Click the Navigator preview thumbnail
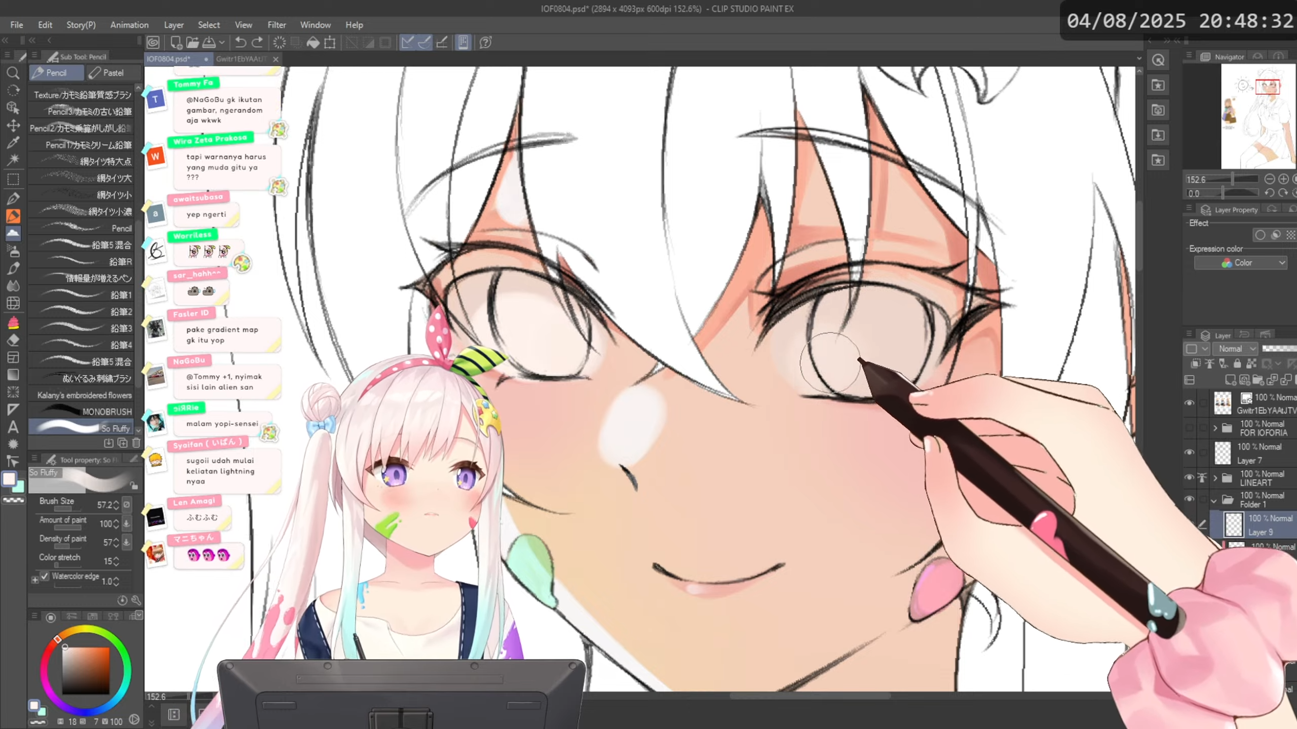Image resolution: width=1297 pixels, height=729 pixels. 1258,116
